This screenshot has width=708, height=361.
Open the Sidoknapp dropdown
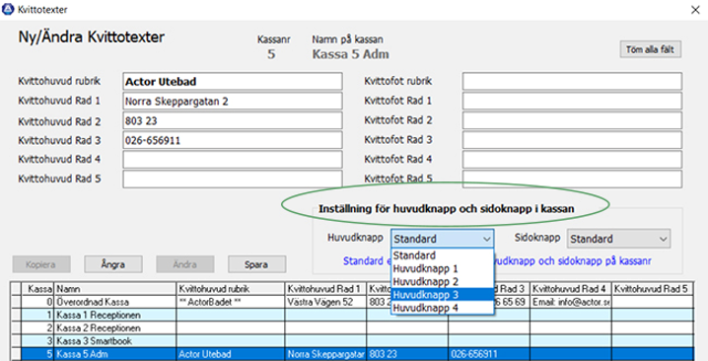(x=618, y=239)
